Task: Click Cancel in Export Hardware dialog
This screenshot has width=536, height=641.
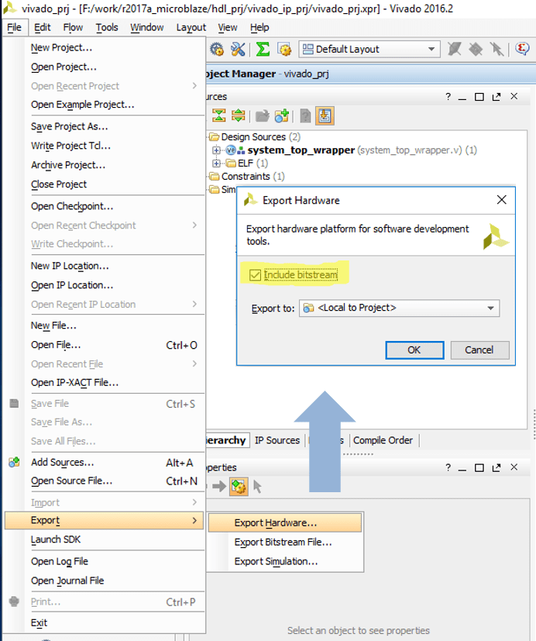Action: click(479, 350)
